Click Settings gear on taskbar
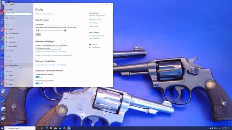 click(69, 128)
